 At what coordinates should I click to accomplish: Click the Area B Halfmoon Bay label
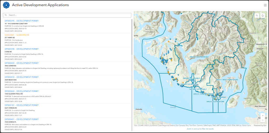click(x=199, y=57)
